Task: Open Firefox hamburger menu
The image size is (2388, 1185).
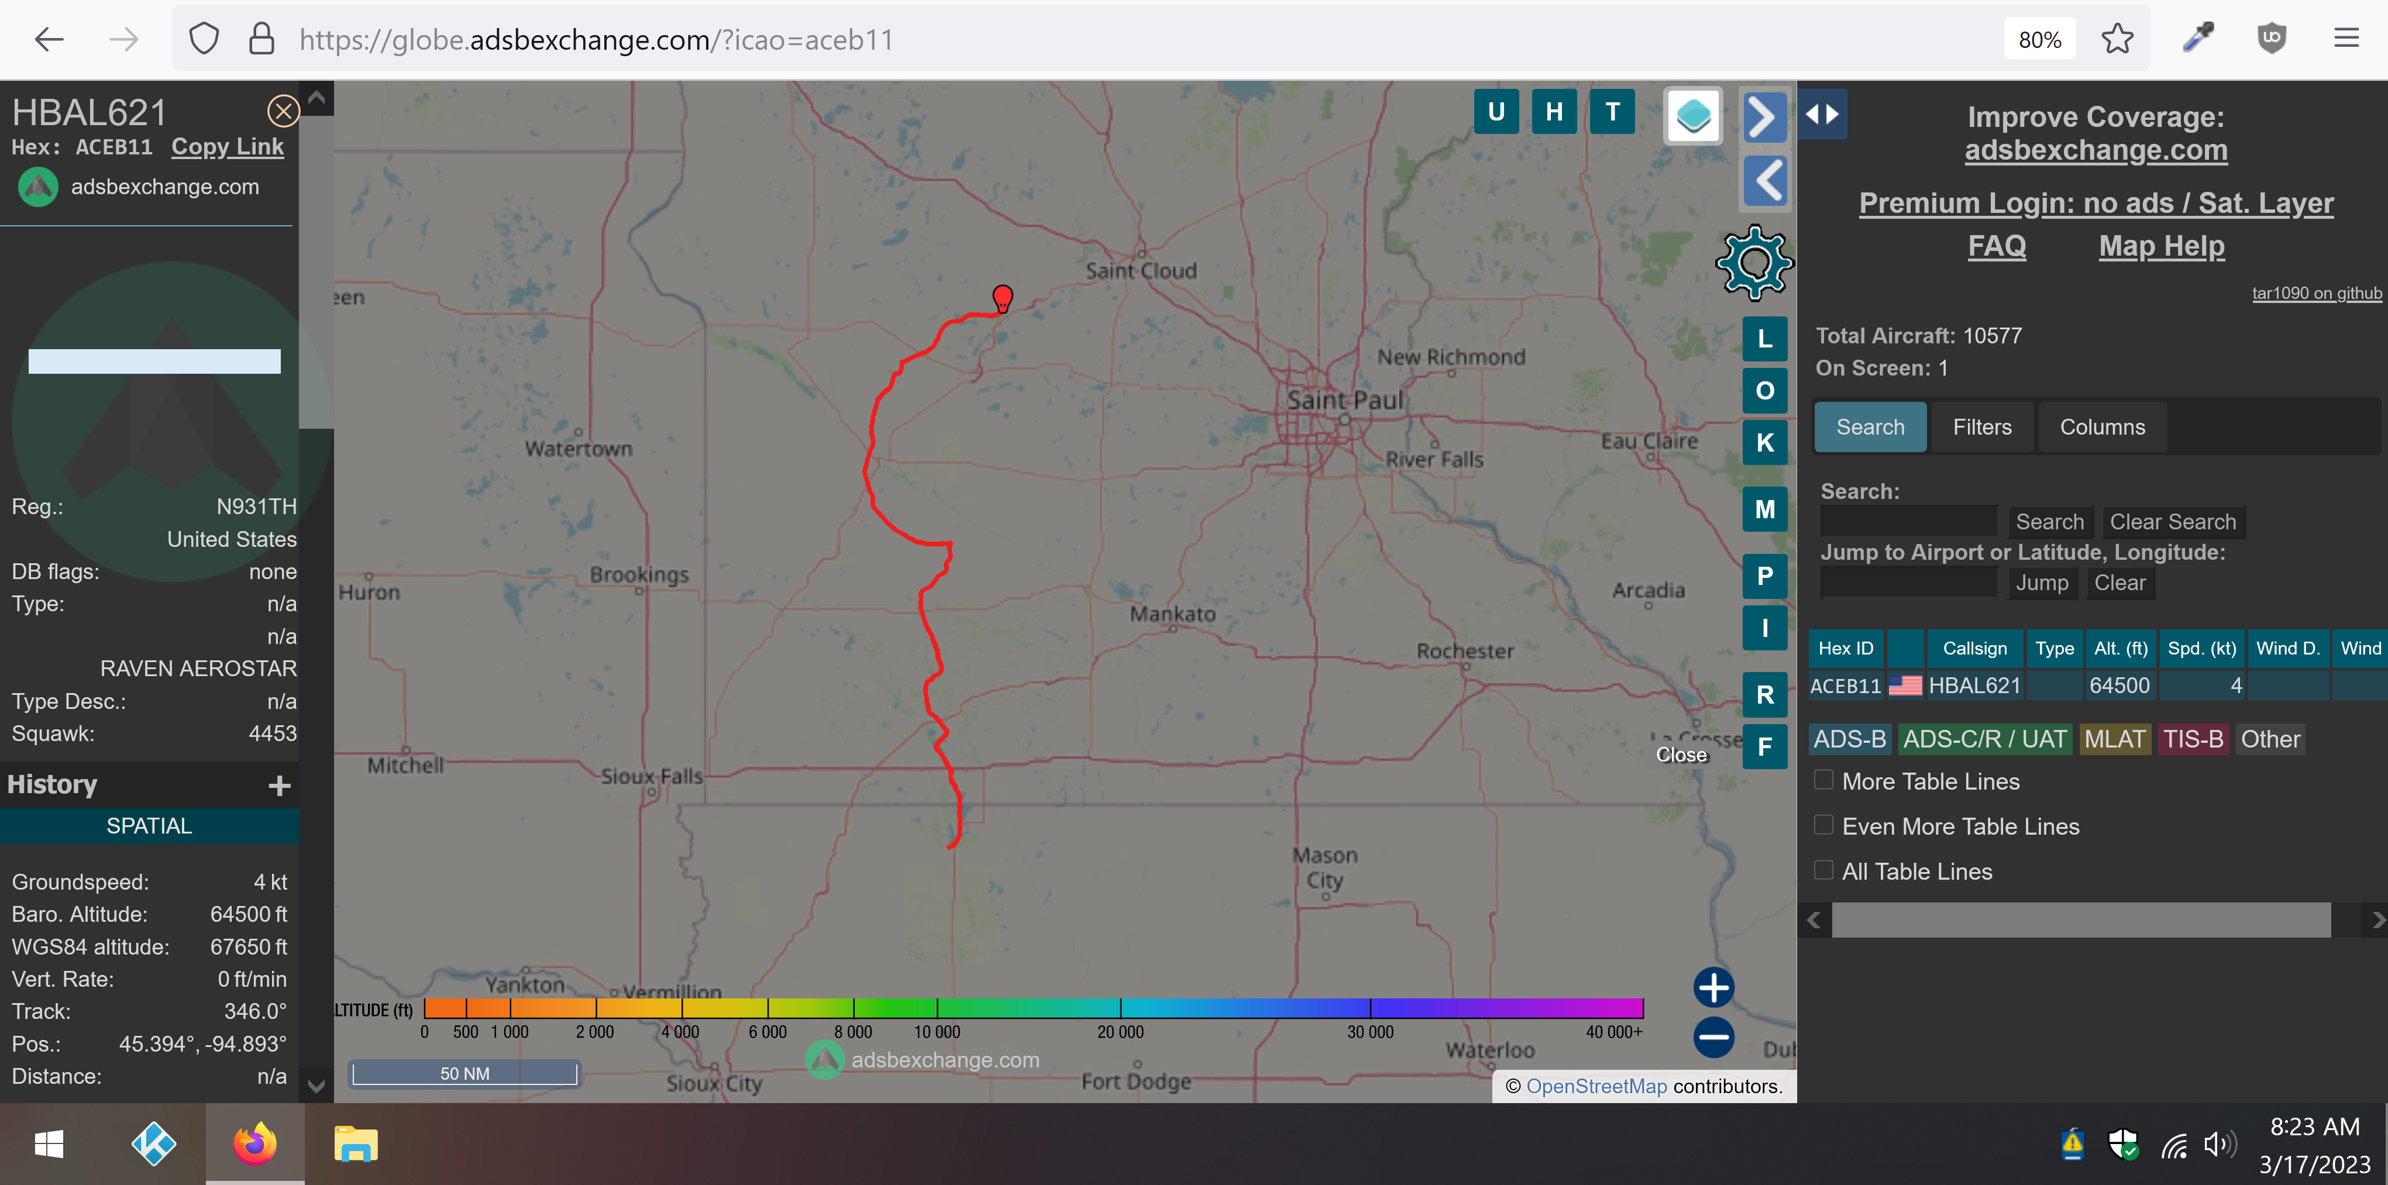Action: pos(2346,39)
